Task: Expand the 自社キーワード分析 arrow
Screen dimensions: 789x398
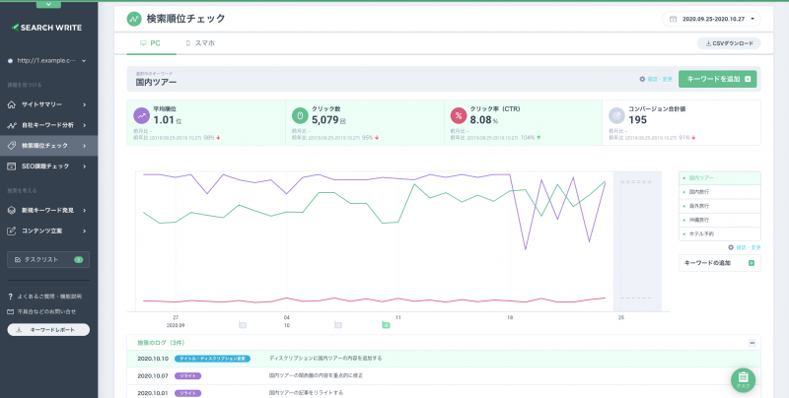Action: point(84,125)
